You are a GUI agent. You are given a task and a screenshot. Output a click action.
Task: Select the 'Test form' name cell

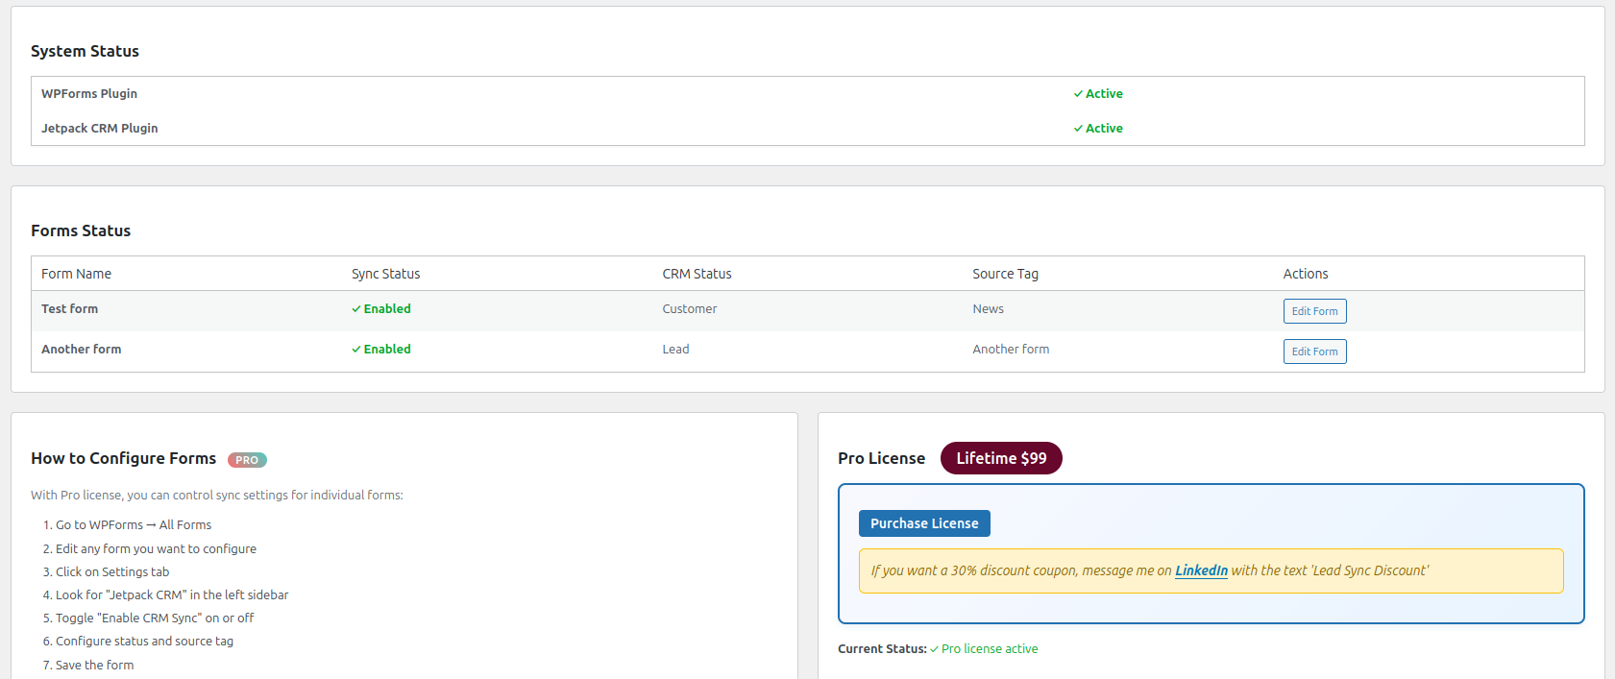click(69, 309)
